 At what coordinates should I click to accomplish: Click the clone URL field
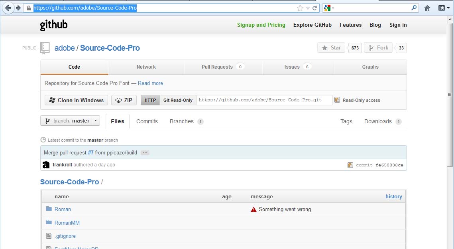264,100
